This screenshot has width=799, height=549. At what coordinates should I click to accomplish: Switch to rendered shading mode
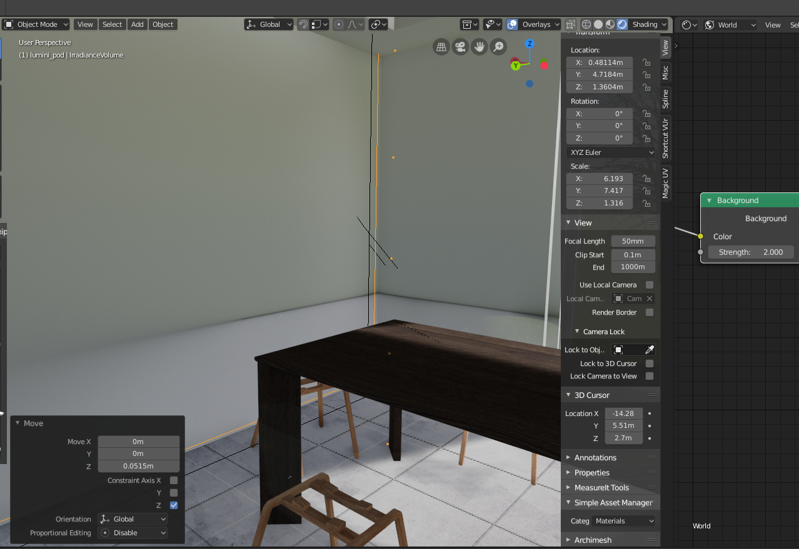[622, 24]
